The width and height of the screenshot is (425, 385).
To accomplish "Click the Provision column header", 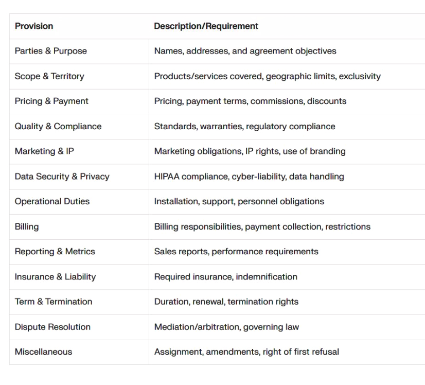I will point(34,26).
